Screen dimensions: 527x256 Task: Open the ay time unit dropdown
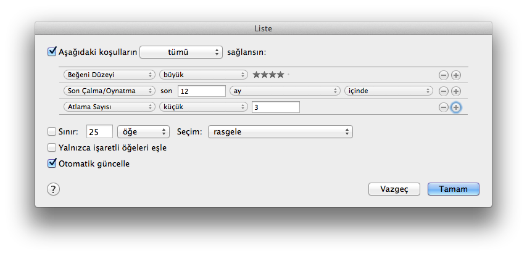(284, 91)
